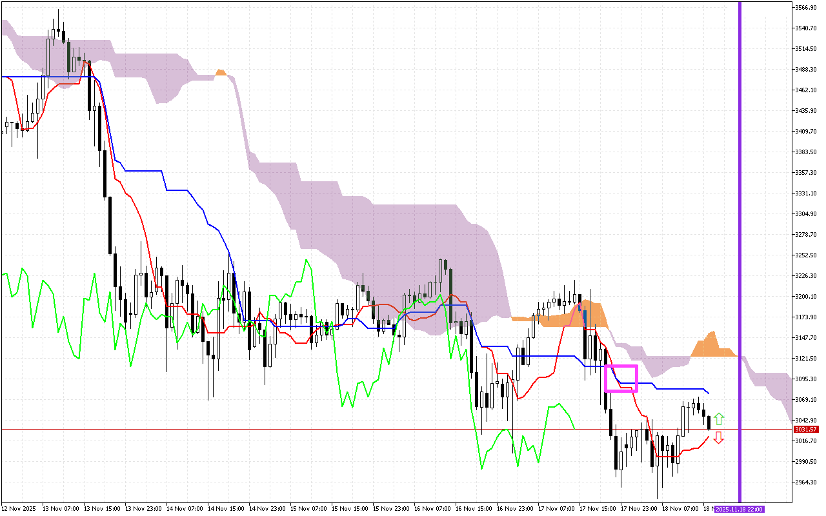826x516 pixels.
Task: Click the 14 Nov 07:00 time label
Action: click(185, 508)
